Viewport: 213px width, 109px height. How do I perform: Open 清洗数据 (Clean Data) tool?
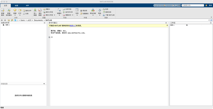tap(40, 10)
